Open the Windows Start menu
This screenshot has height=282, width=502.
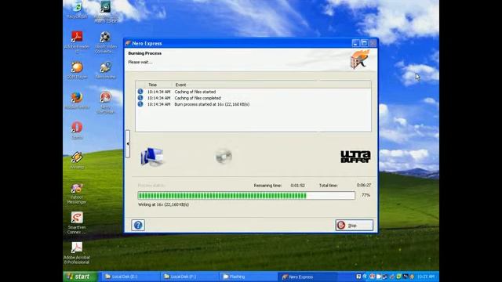(x=80, y=277)
